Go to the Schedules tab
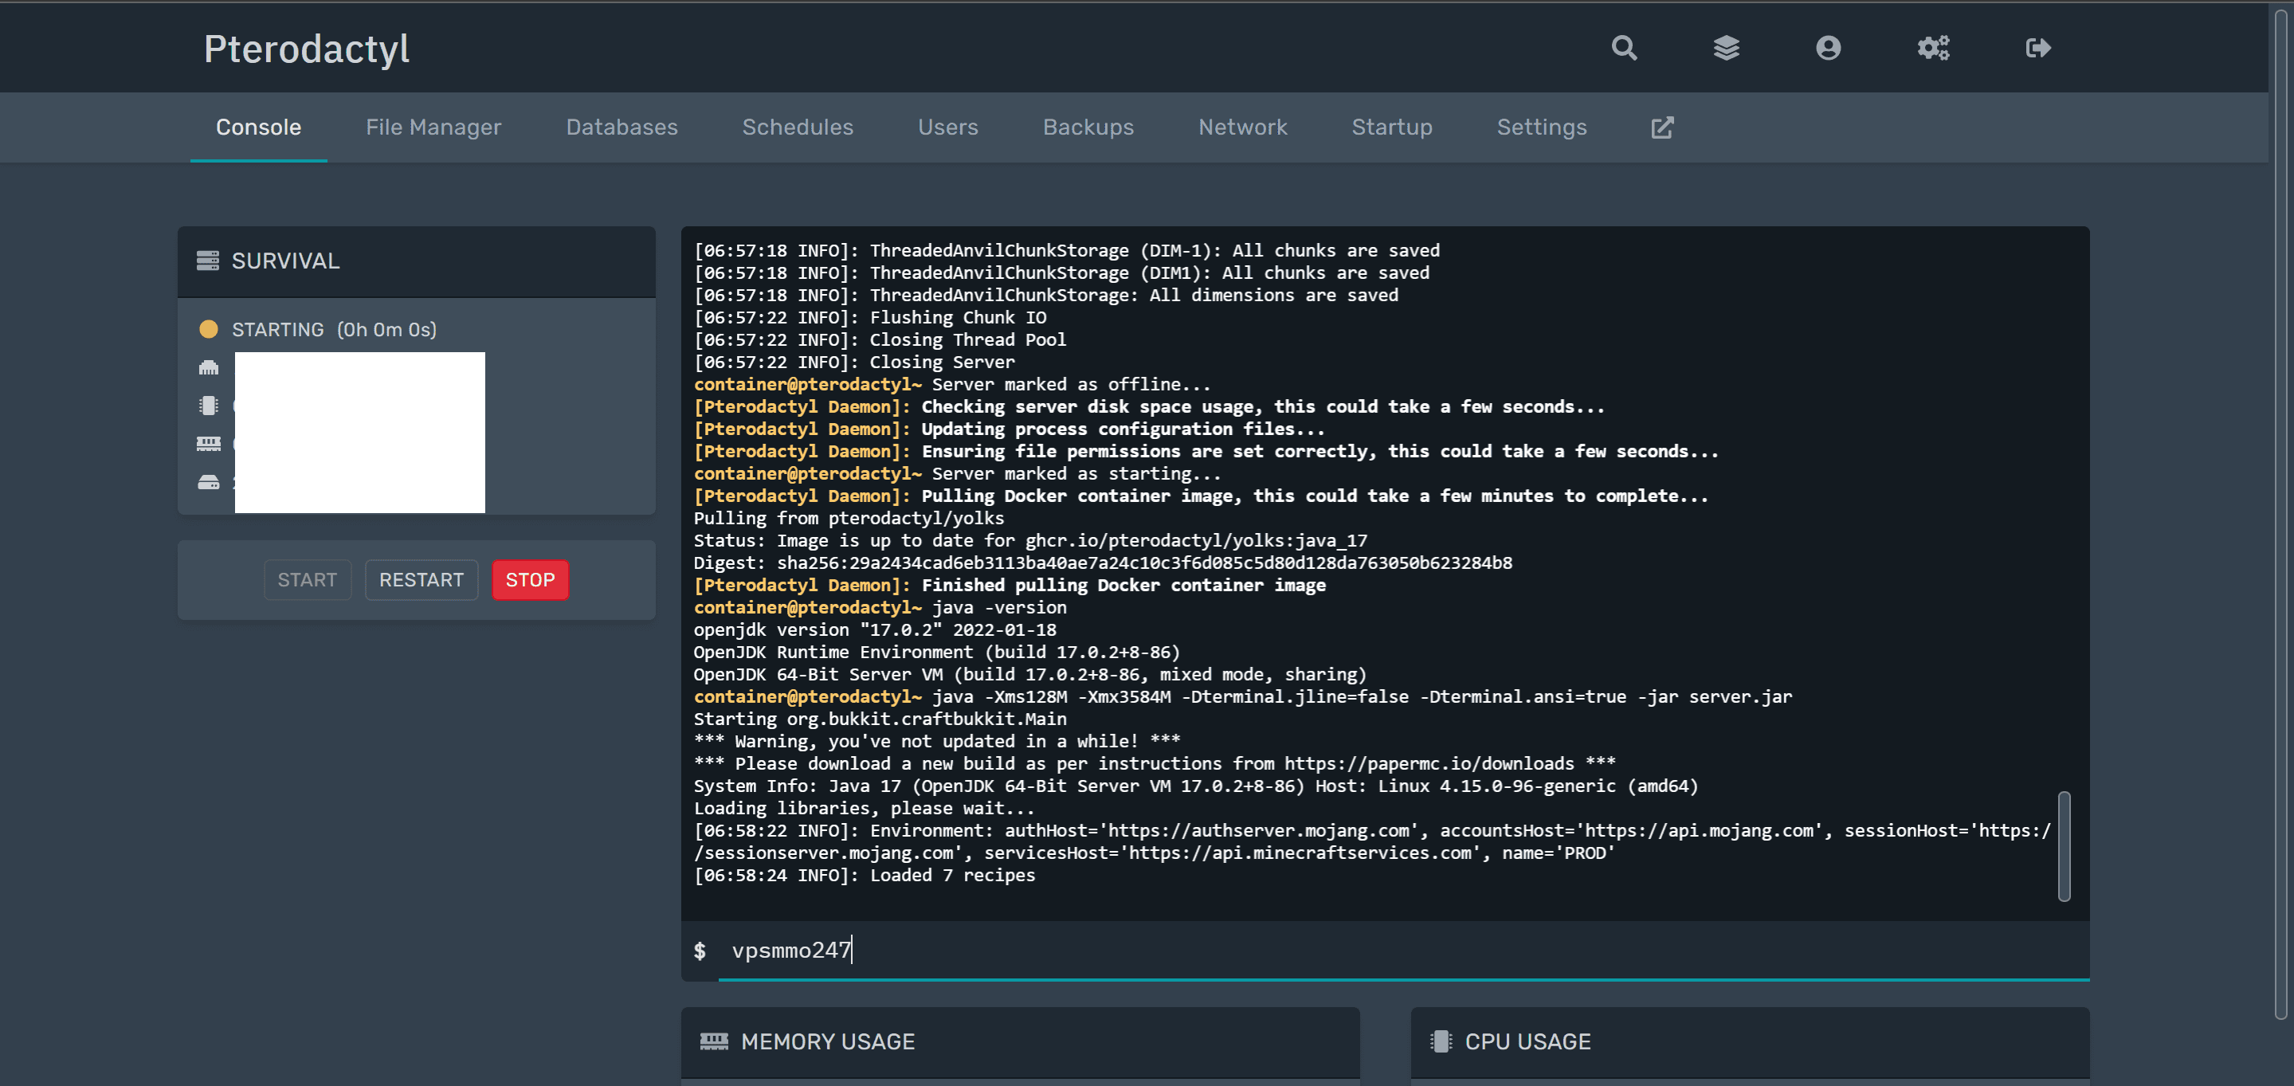The width and height of the screenshot is (2294, 1086). point(797,127)
